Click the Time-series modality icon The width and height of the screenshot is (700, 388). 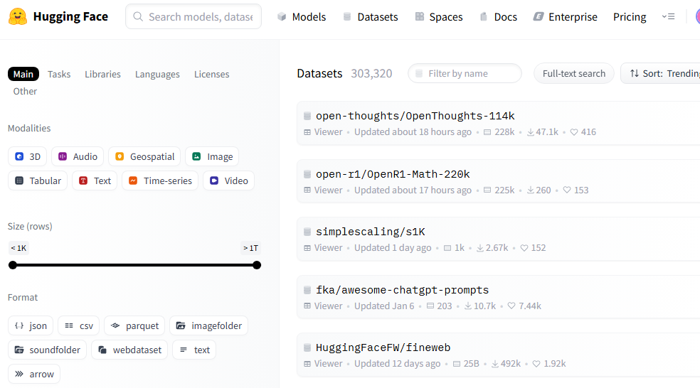[133, 180]
